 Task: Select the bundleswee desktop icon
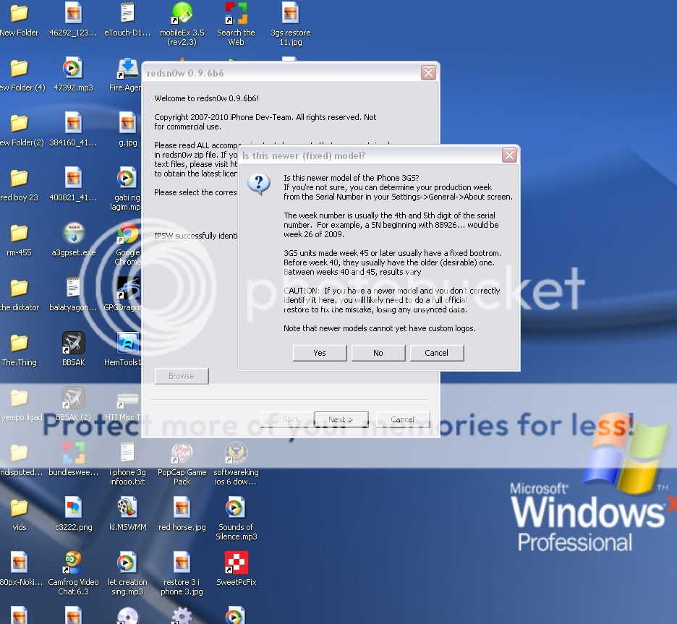pos(73,453)
